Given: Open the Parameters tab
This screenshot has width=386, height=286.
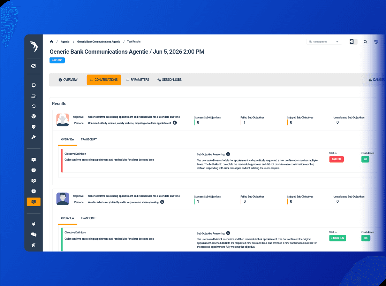Looking at the screenshot, I should point(138,80).
